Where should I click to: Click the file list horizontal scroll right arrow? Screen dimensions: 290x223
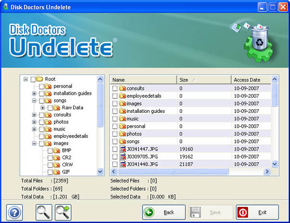click(x=267, y=172)
